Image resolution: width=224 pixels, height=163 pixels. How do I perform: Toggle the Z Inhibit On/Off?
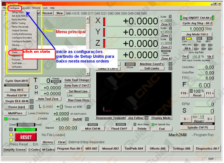click(77, 119)
